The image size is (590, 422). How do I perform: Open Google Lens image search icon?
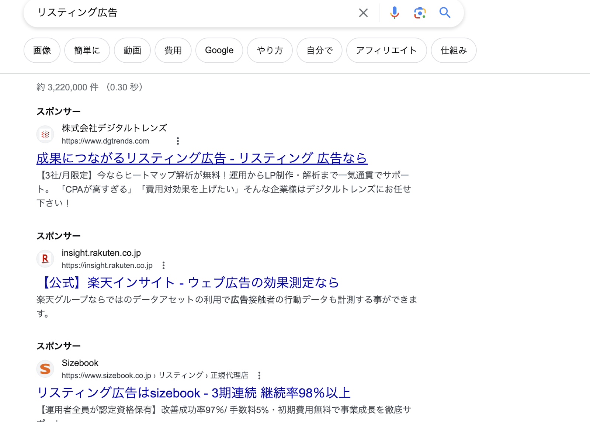point(420,13)
